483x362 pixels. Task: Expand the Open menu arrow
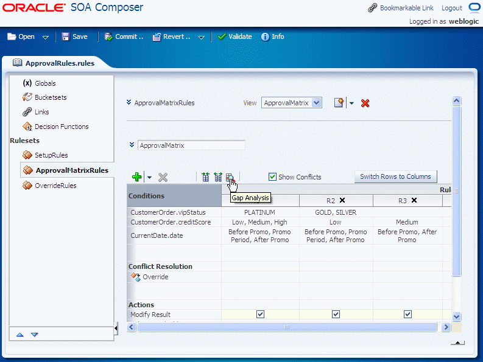click(x=46, y=37)
